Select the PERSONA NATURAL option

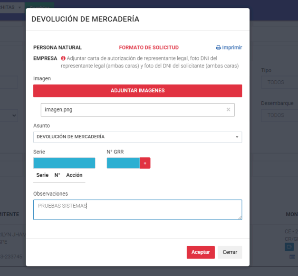tap(58, 48)
